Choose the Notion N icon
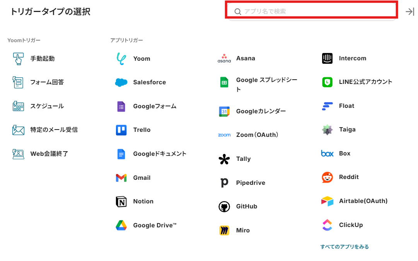418x261 pixels. [121, 201]
